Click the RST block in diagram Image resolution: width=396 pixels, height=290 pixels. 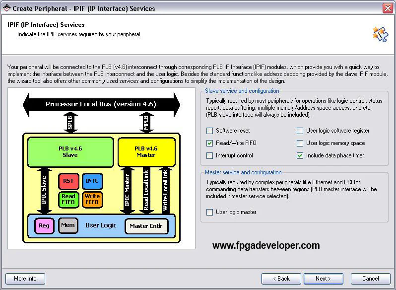pos(68,182)
